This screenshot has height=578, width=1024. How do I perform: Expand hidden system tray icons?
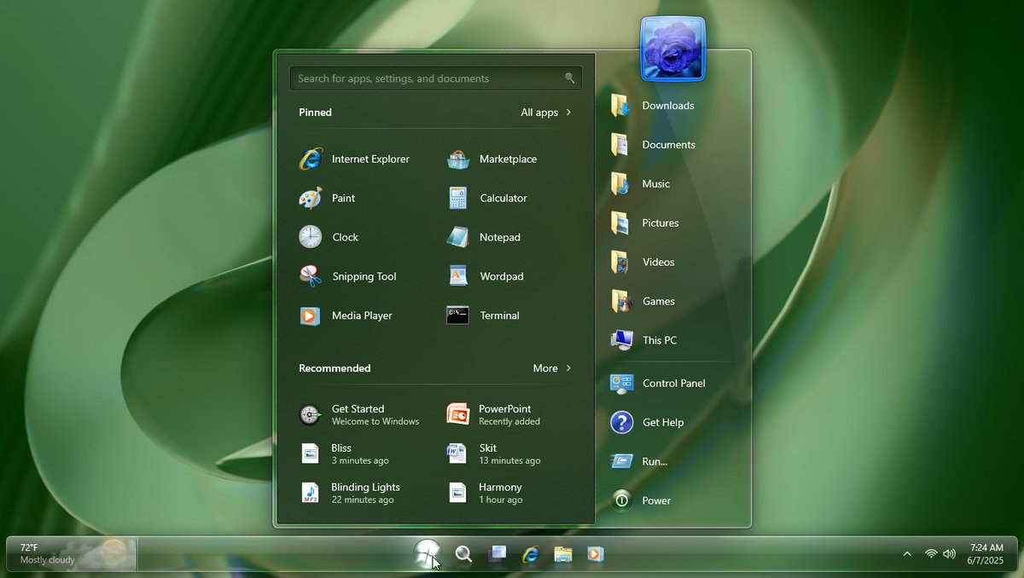click(x=907, y=554)
